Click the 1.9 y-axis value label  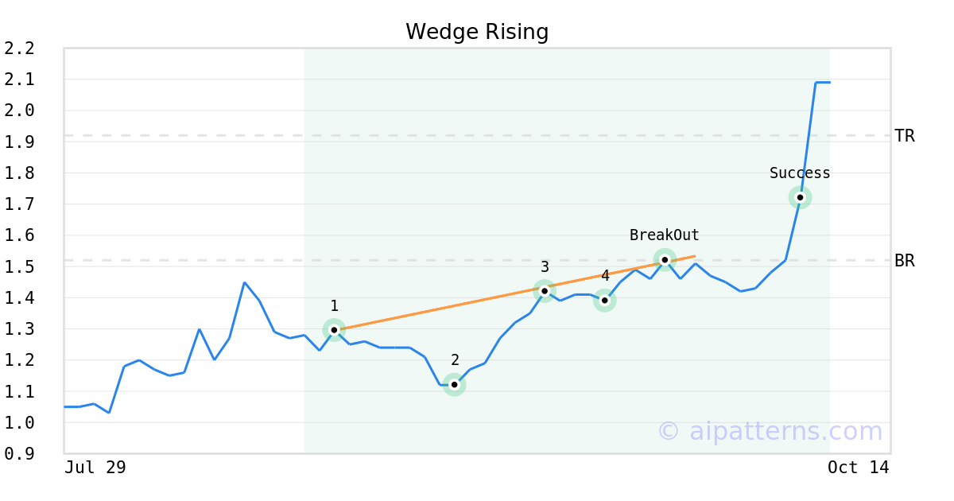[19, 142]
